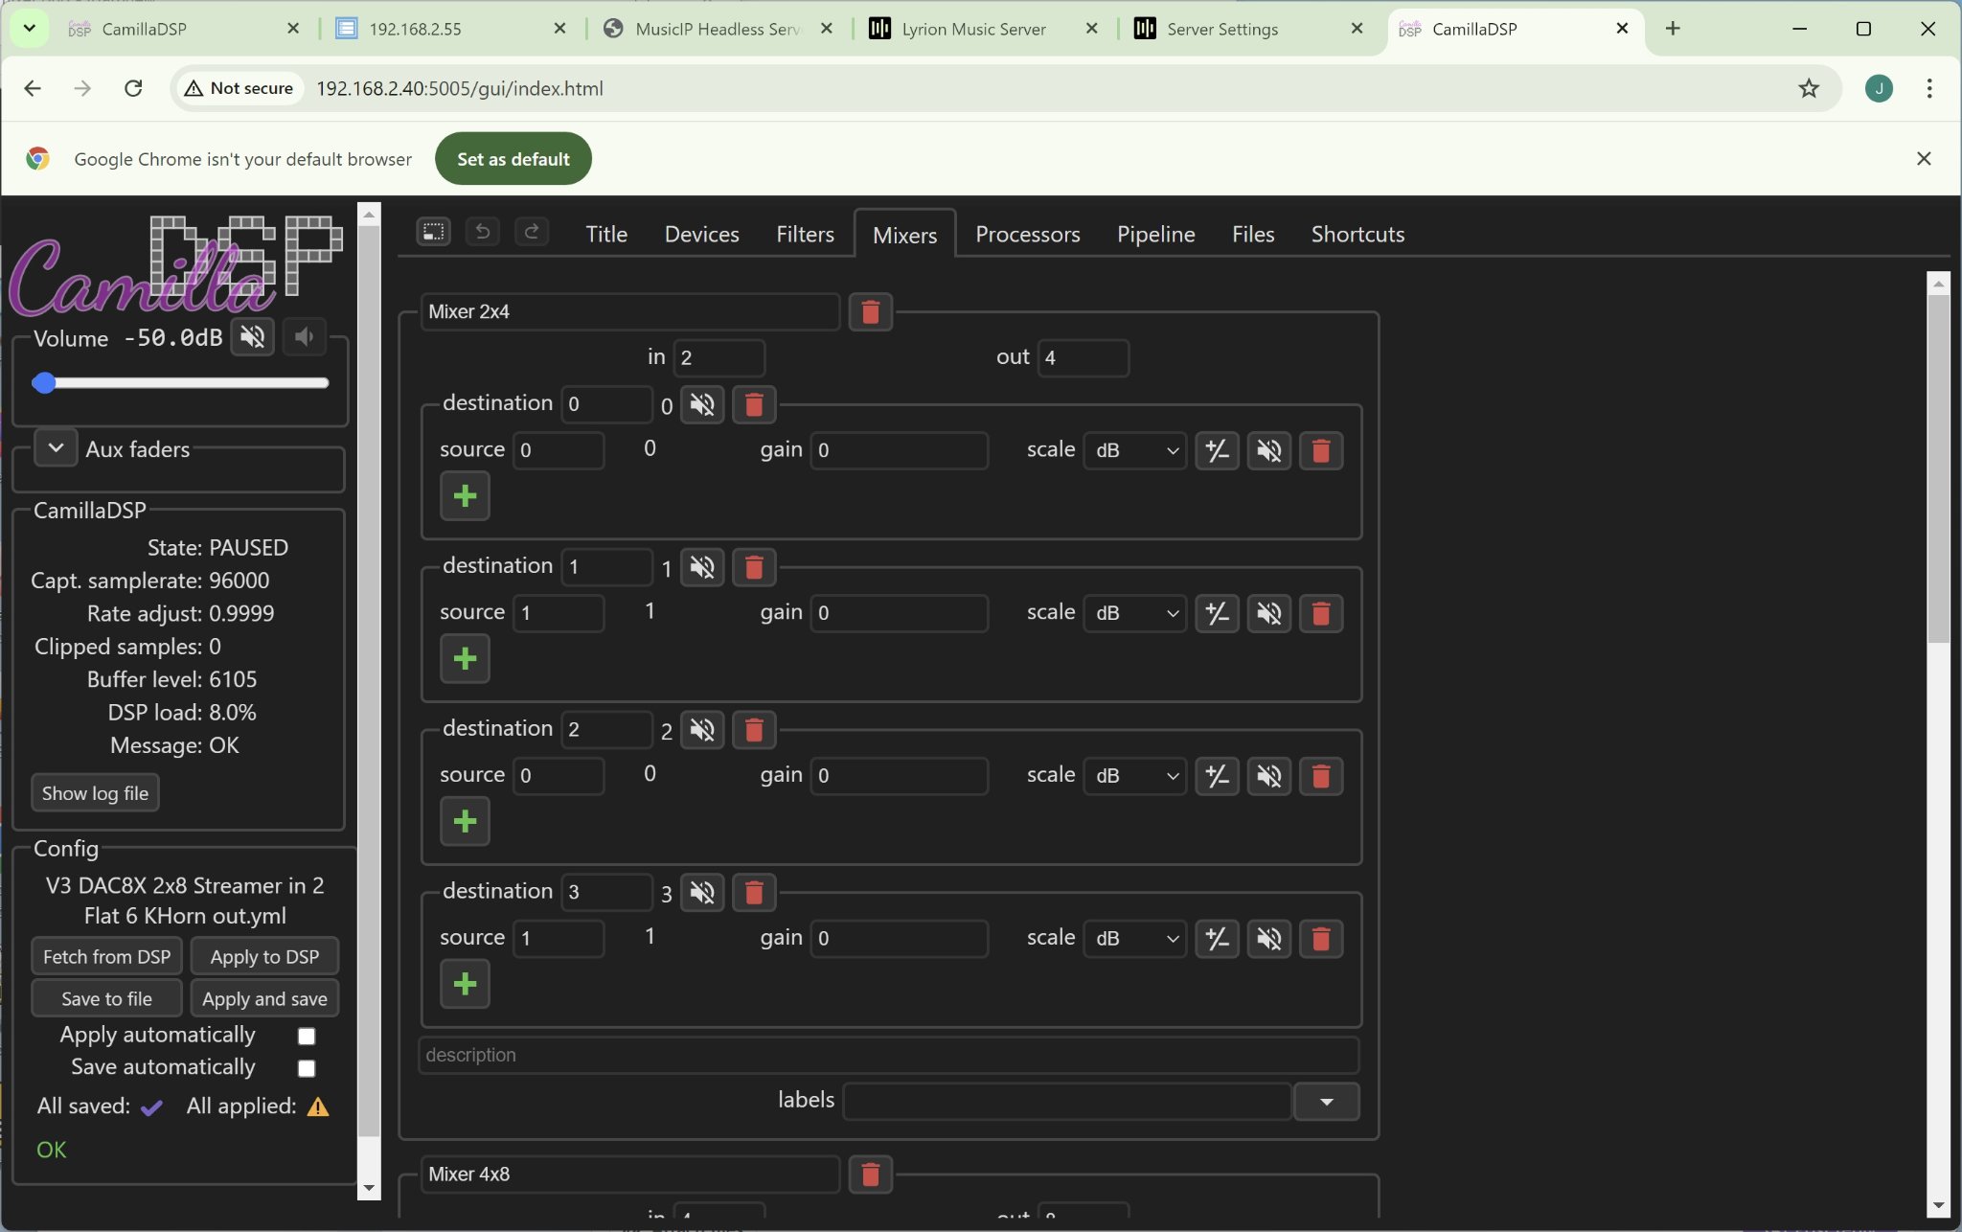Switch to the Devices tab
This screenshot has height=1232, width=1962.
701,235
